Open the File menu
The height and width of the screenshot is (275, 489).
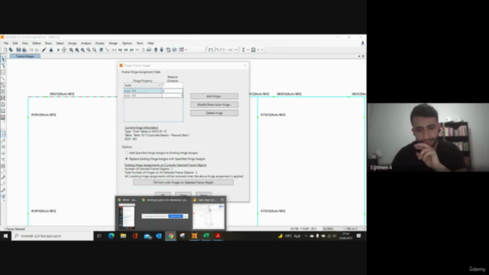pyautogui.click(x=6, y=44)
